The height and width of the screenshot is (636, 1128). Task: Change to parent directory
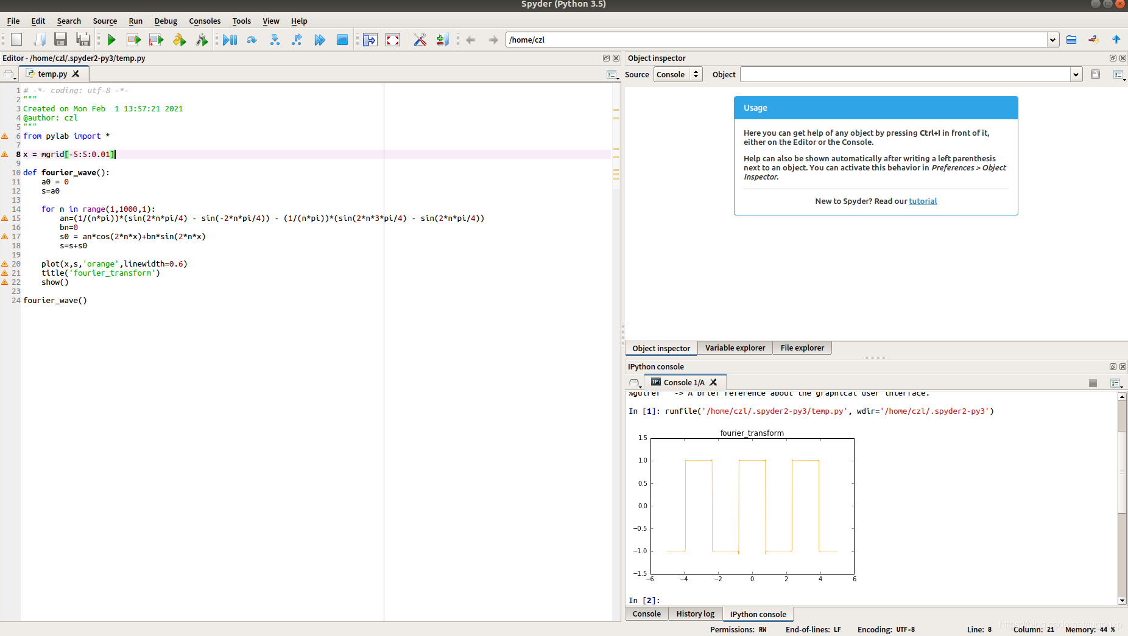tap(1116, 40)
